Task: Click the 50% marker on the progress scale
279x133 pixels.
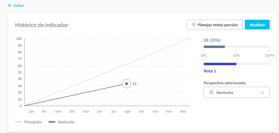Action: coord(237,56)
